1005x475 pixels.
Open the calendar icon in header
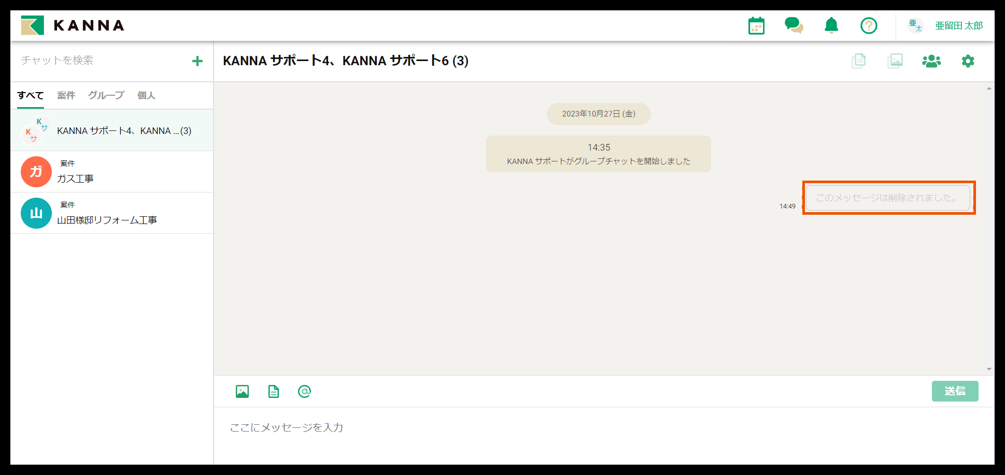(x=756, y=26)
